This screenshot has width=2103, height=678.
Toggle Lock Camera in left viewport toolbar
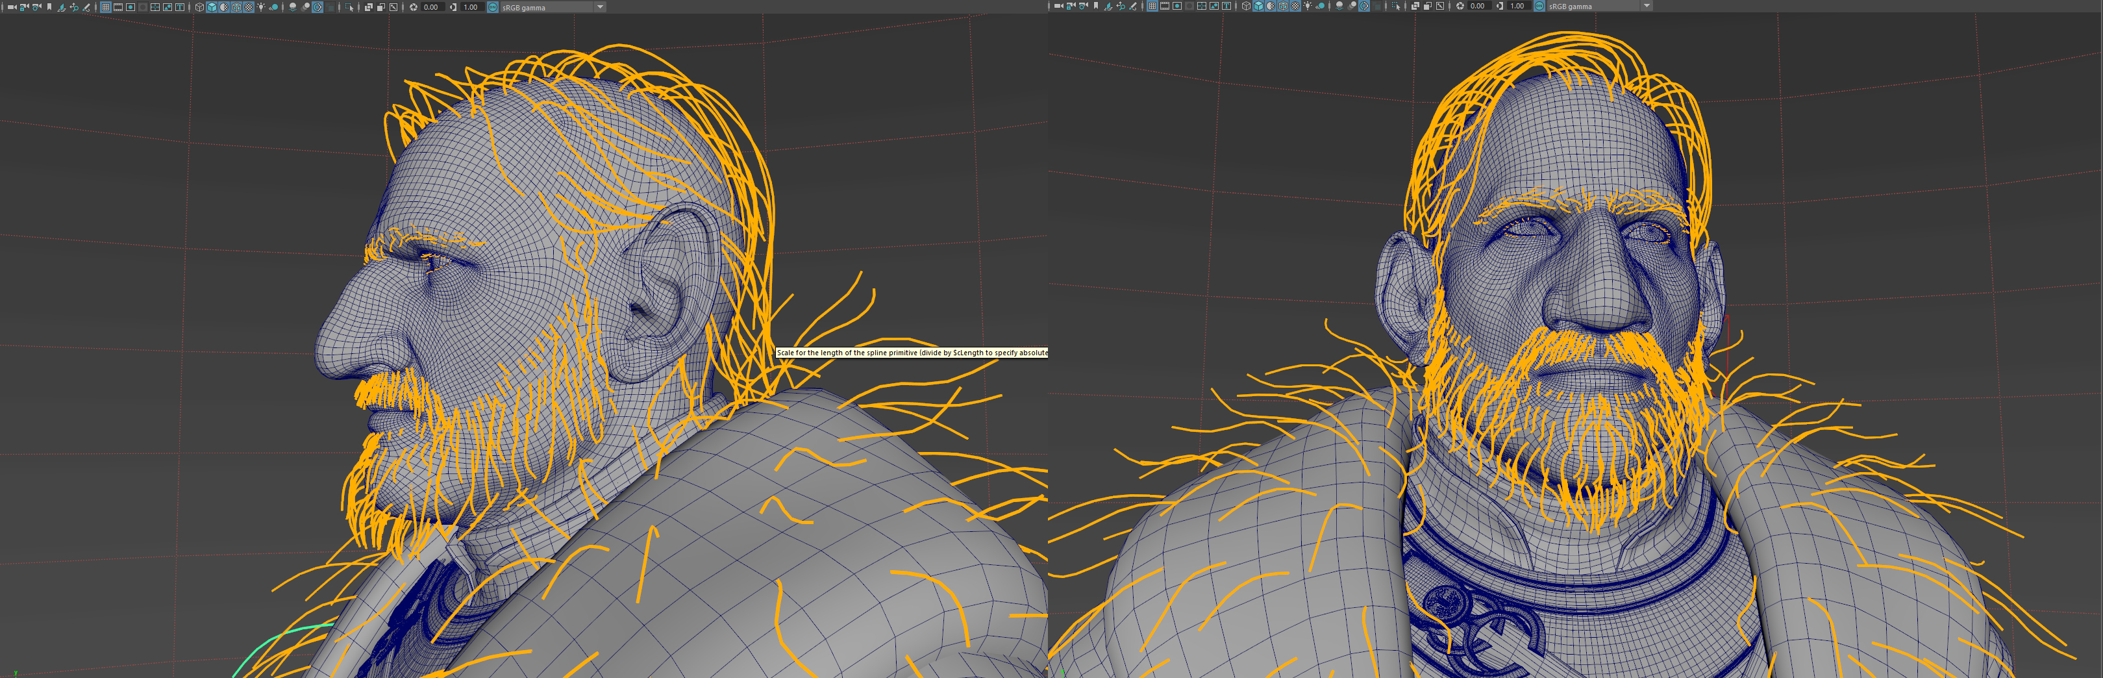coord(25,7)
